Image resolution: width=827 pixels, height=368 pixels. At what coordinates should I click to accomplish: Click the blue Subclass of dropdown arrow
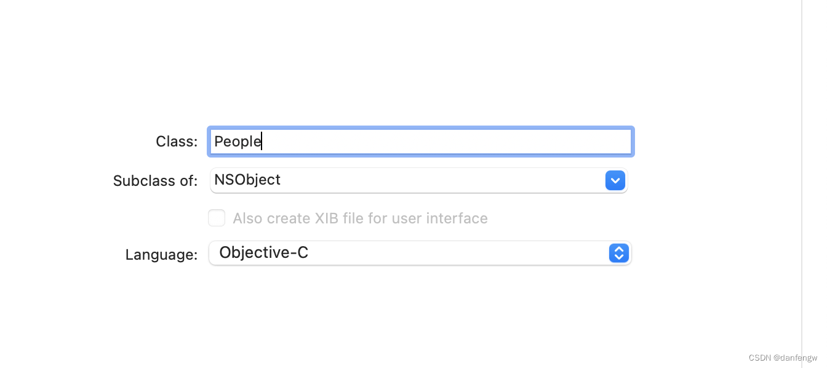pos(615,180)
